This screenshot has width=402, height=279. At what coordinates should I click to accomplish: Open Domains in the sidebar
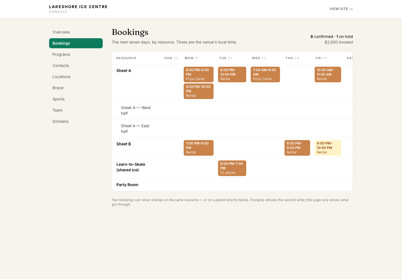(x=76, y=121)
